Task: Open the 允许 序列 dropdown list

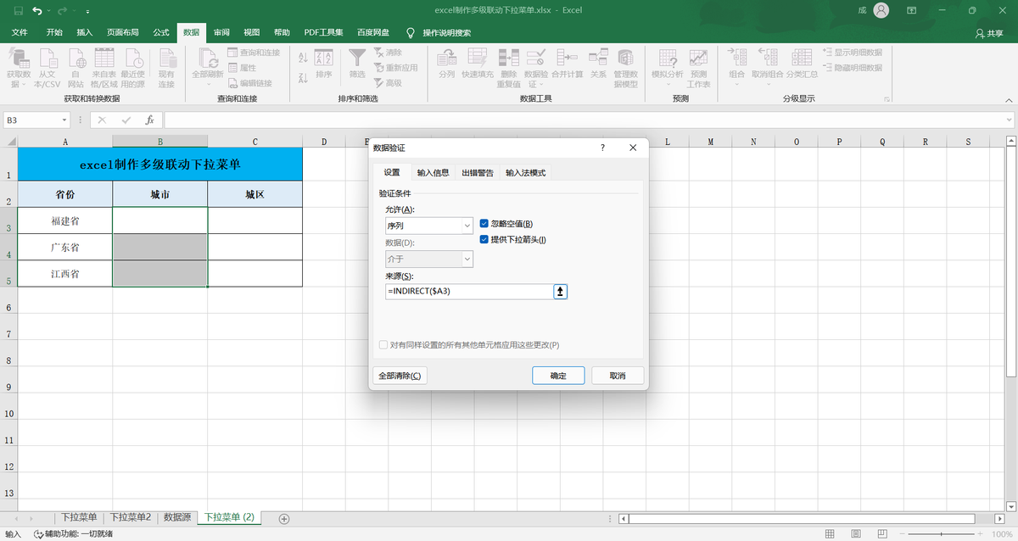Action: pos(429,226)
